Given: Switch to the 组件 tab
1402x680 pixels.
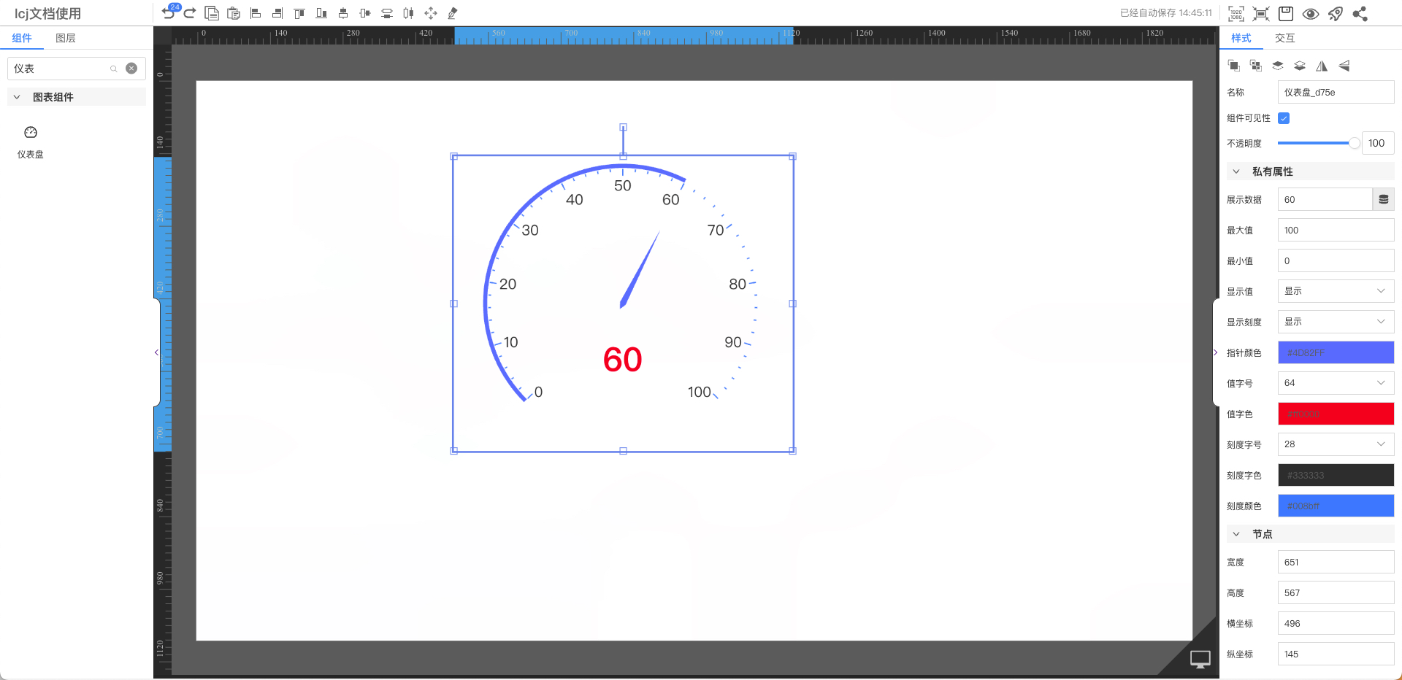Looking at the screenshot, I should (x=22, y=38).
